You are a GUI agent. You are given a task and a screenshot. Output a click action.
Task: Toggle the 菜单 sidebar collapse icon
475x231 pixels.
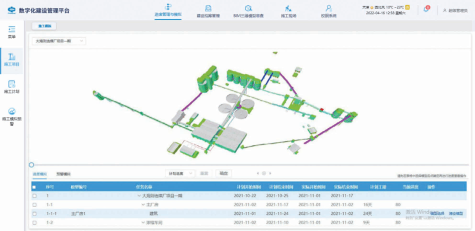(12, 29)
